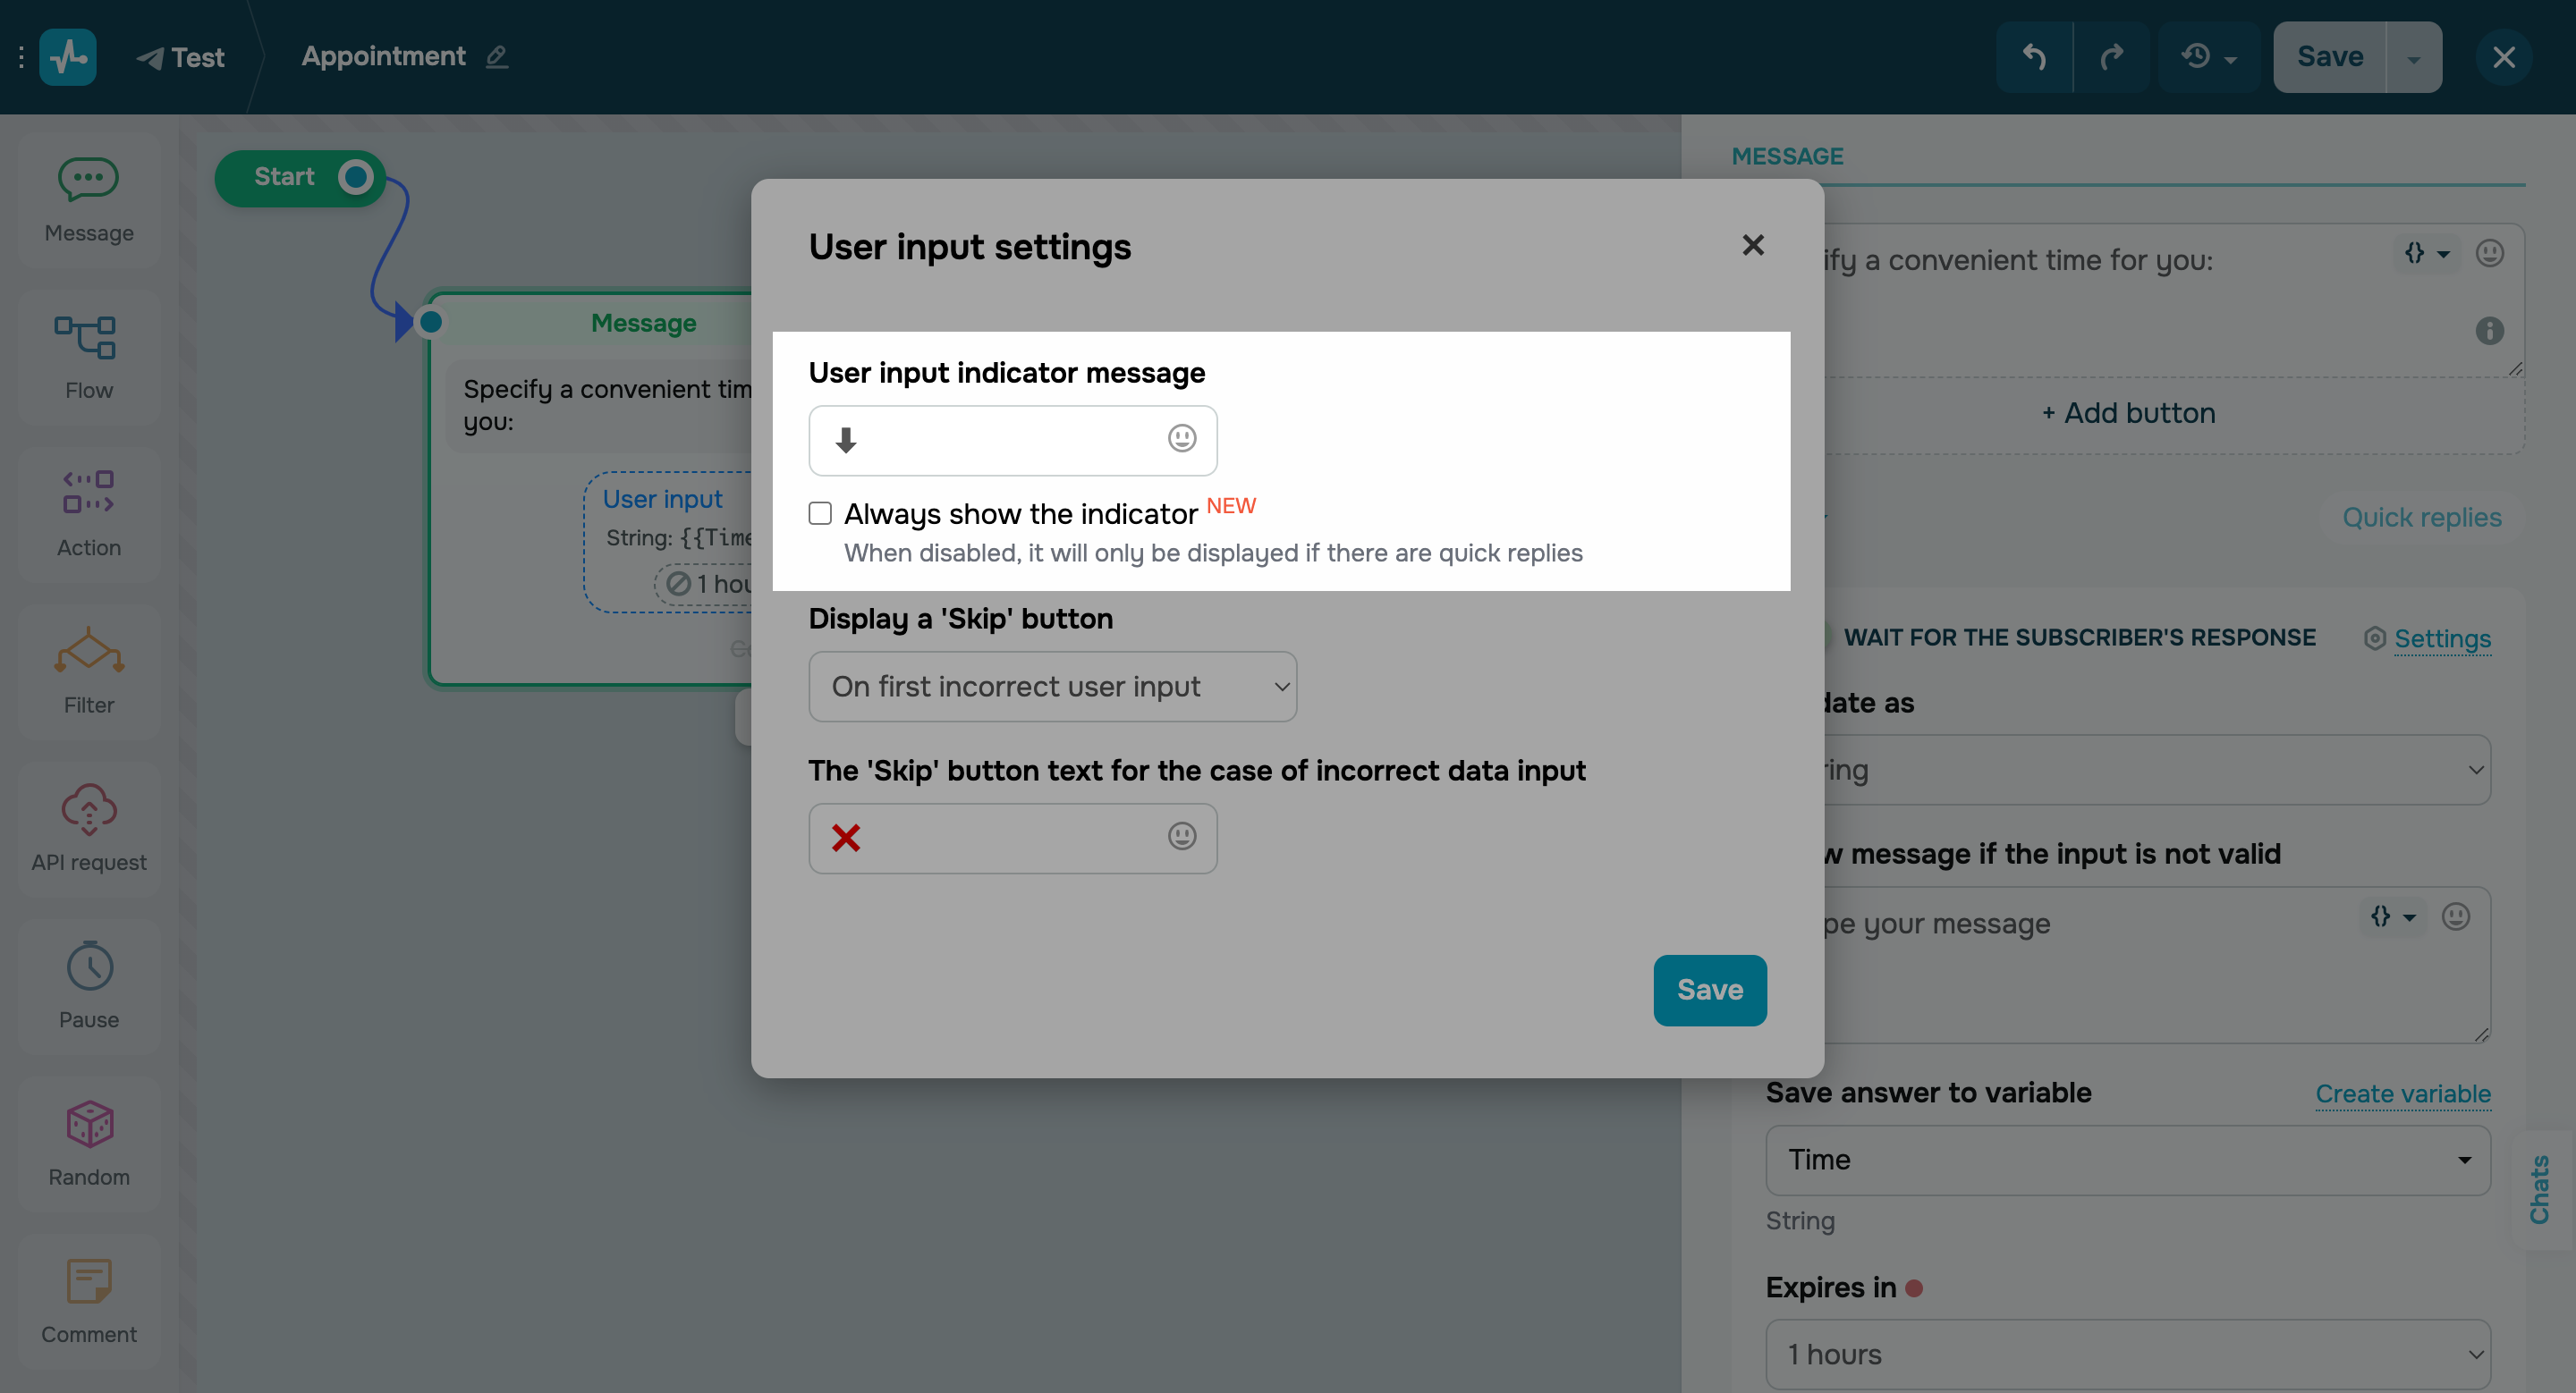This screenshot has width=2576, height=1393.
Task: Open the Expires in hours dropdown
Action: pyautogui.click(x=2127, y=1354)
